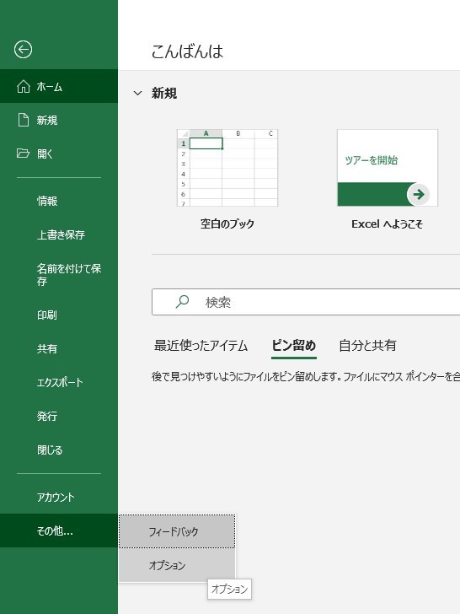This screenshot has width=460, height=614.
Task: Click the back arrow circle icon
Action: click(x=23, y=50)
